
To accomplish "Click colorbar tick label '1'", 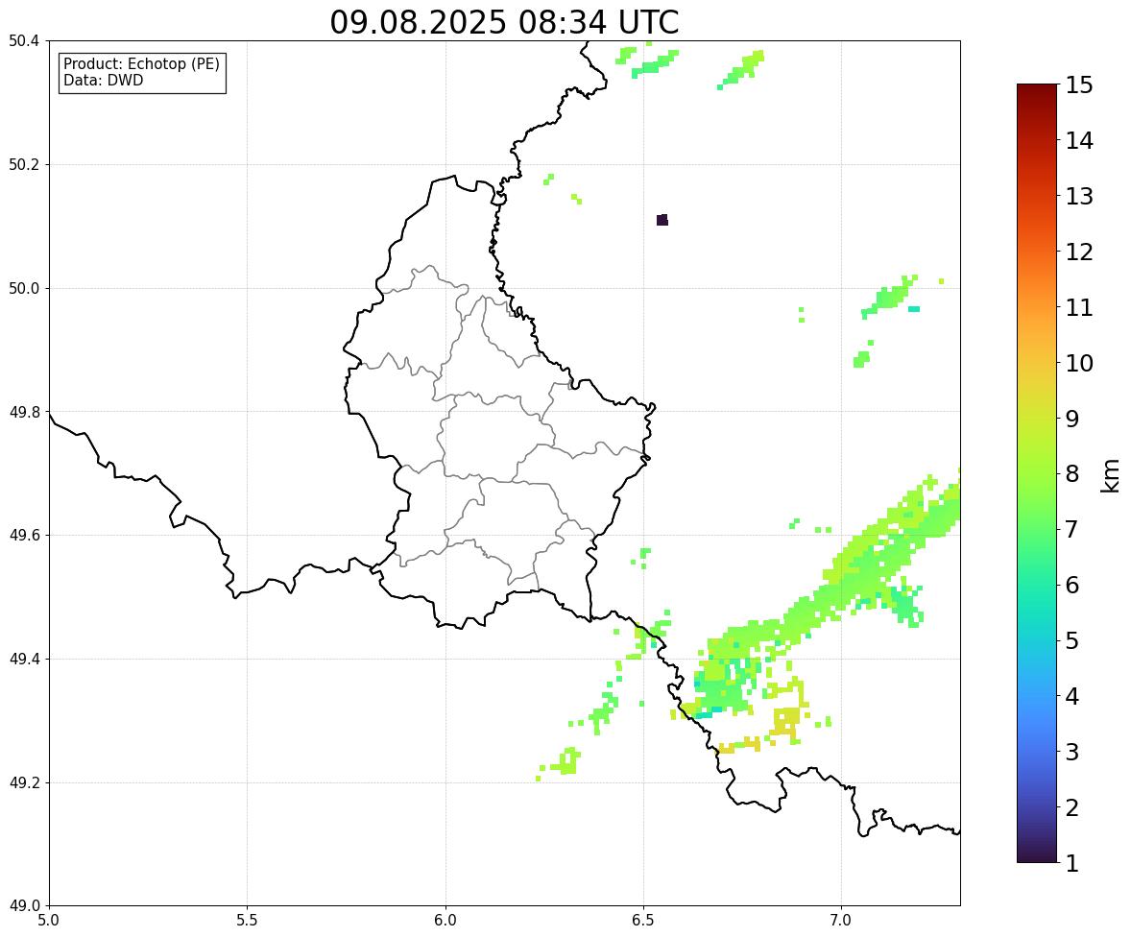I will (x=1071, y=863).
